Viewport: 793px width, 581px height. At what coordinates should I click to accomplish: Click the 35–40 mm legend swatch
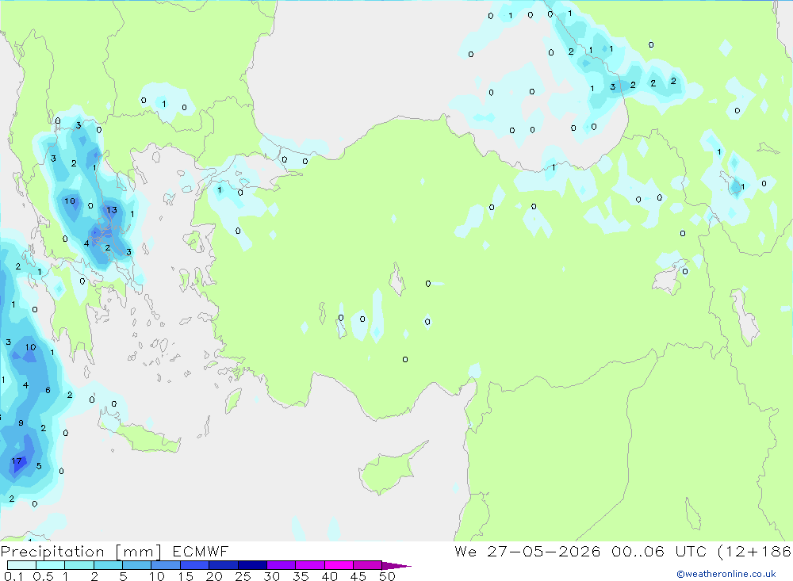(x=310, y=565)
